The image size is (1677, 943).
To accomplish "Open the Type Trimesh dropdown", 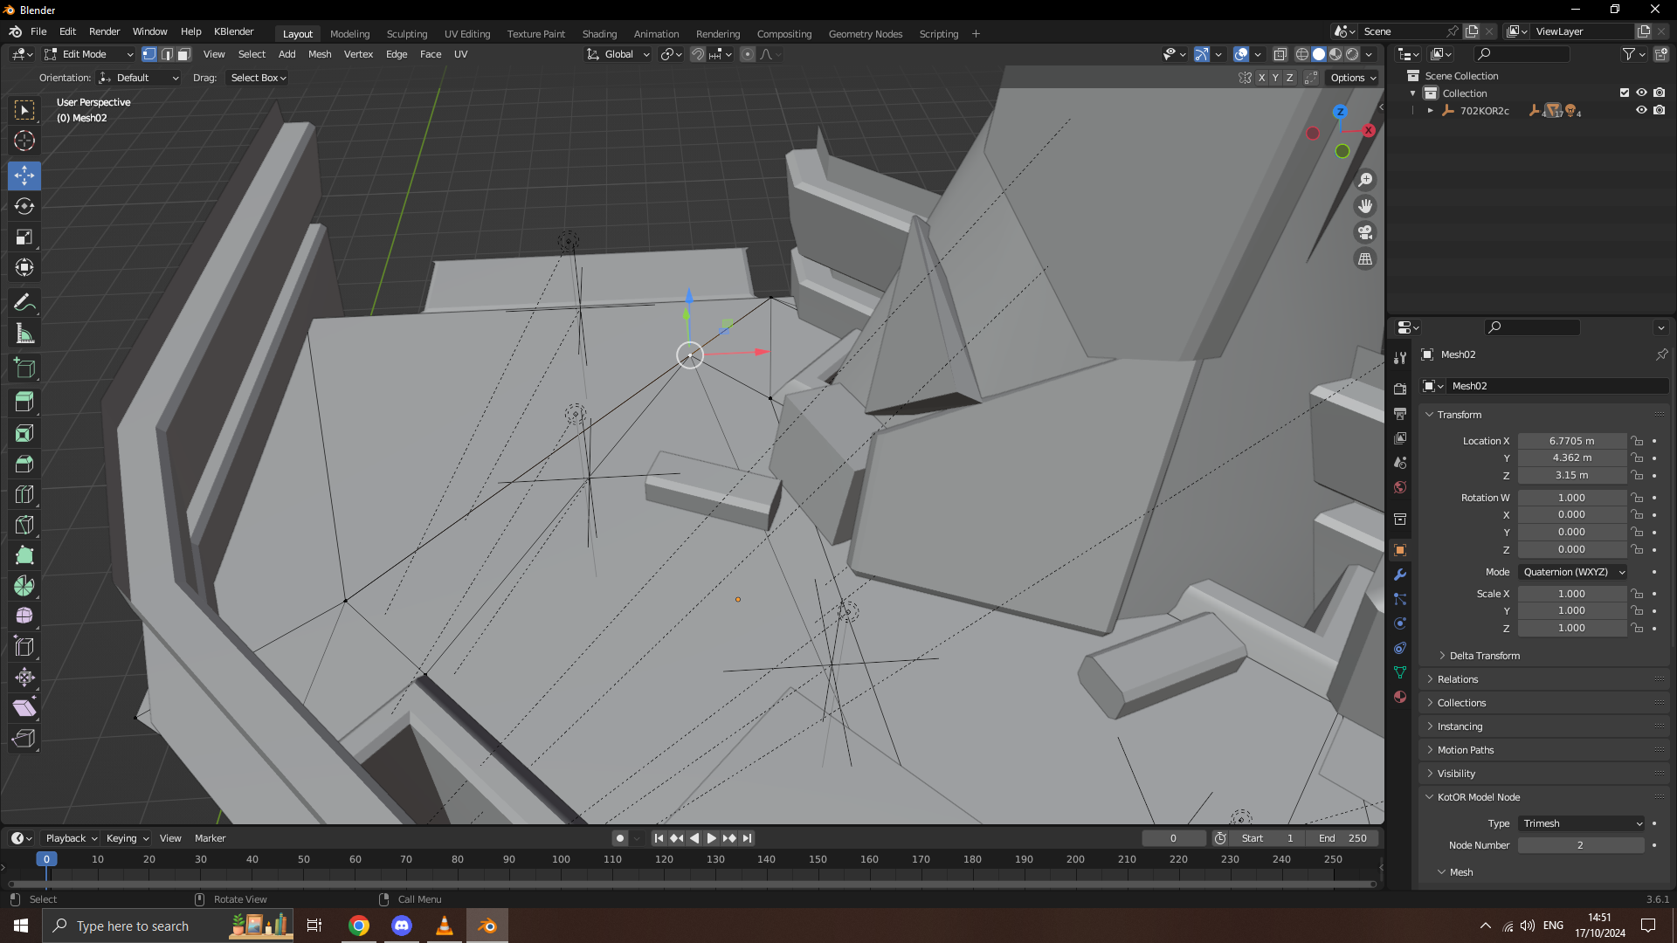I will [x=1582, y=823].
